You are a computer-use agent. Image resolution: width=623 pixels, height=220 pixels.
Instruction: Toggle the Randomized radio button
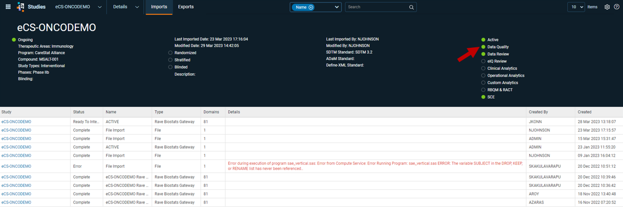pos(170,53)
